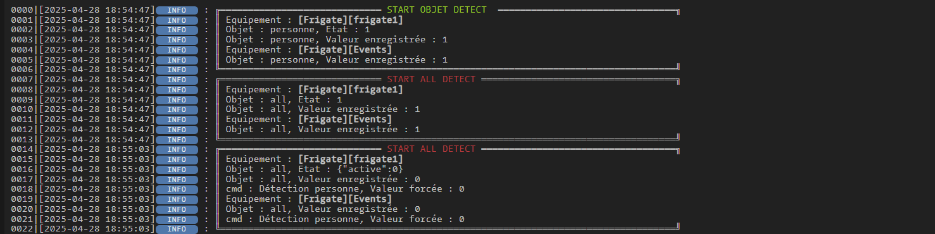Screen dimensions: 935x234
Task: Click the [Frigate][Events] text on line 0019
Action: (345, 199)
